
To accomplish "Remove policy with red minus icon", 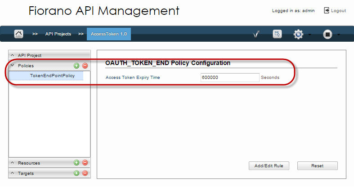I will (85, 66).
